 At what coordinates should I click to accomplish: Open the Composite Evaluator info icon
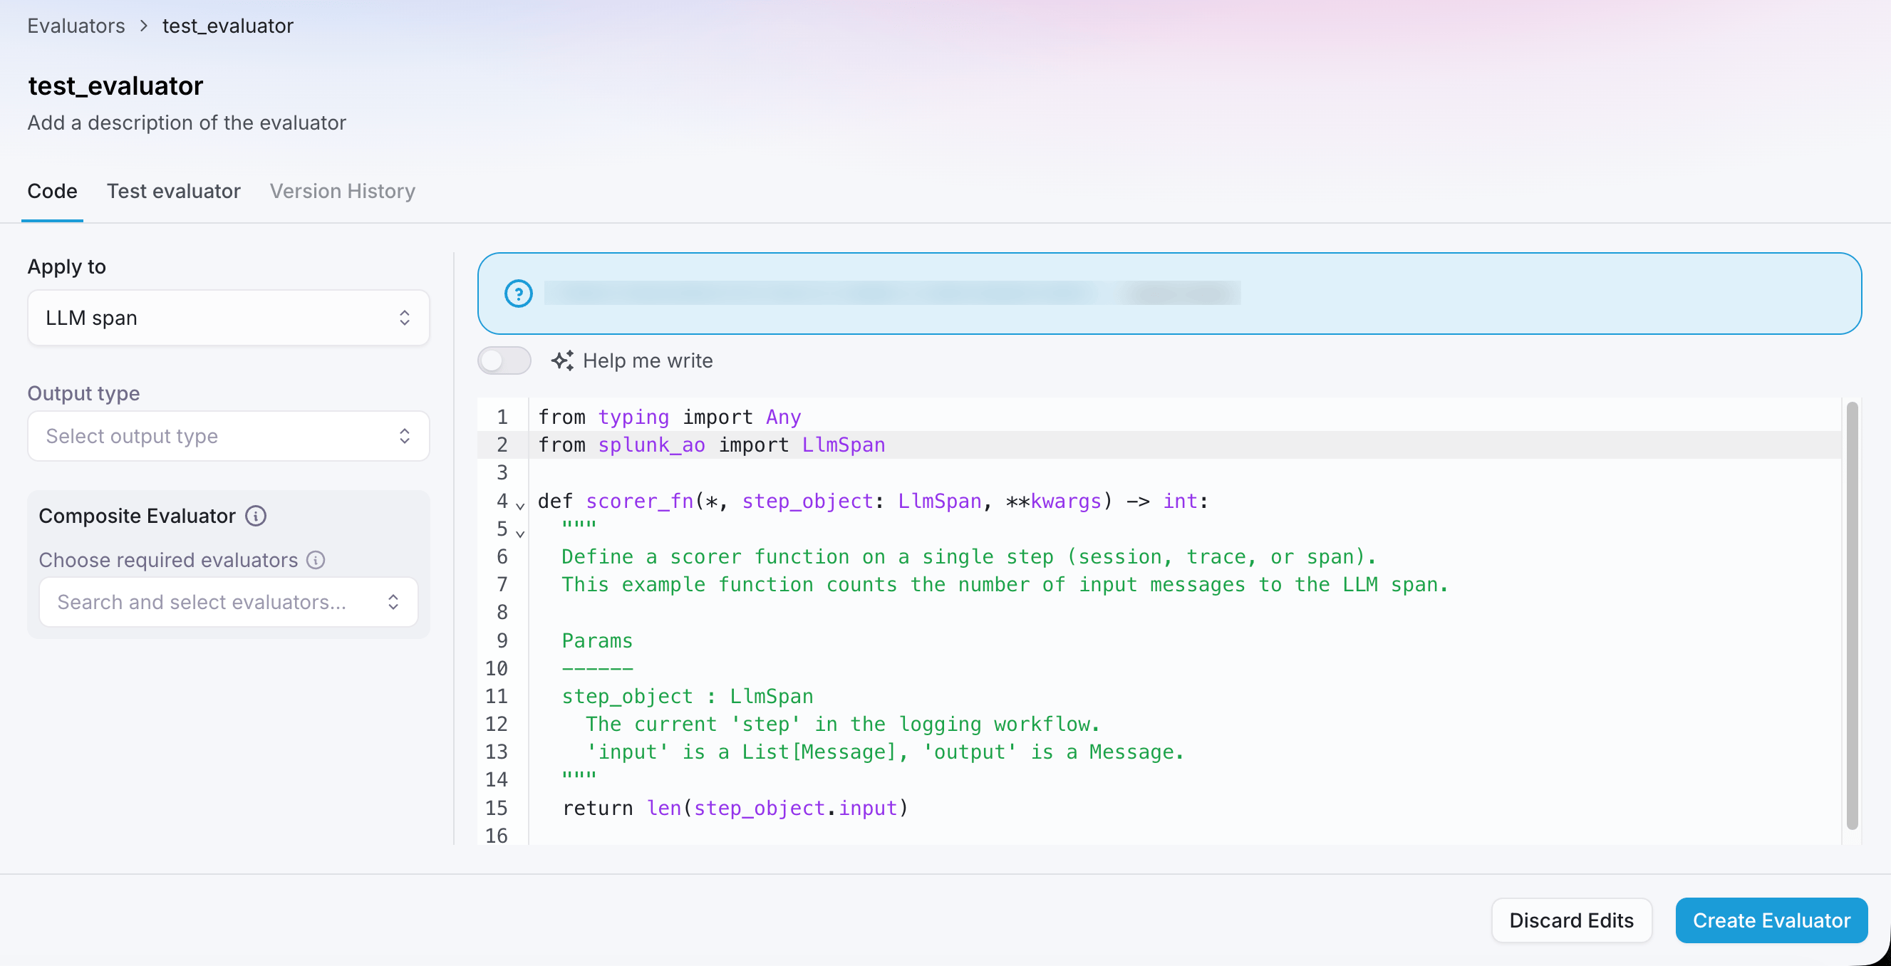pyautogui.click(x=256, y=516)
